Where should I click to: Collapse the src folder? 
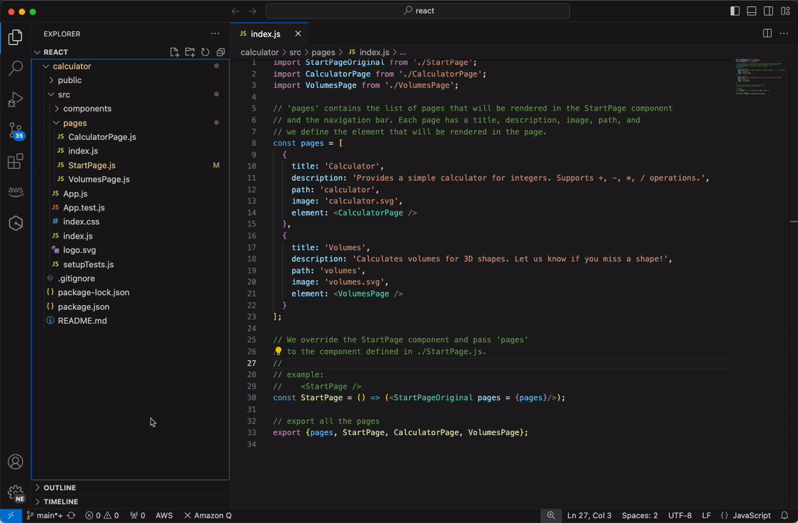pyautogui.click(x=51, y=94)
